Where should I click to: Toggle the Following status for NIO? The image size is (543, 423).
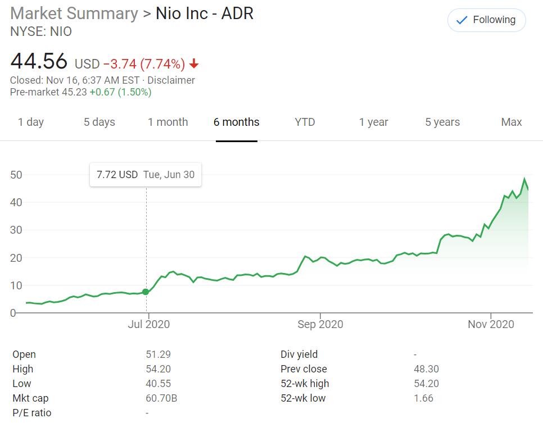click(x=486, y=19)
